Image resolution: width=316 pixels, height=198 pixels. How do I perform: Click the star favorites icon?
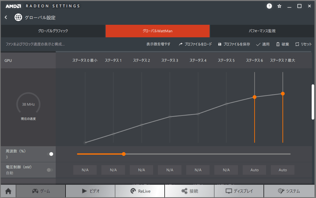point(279,6)
